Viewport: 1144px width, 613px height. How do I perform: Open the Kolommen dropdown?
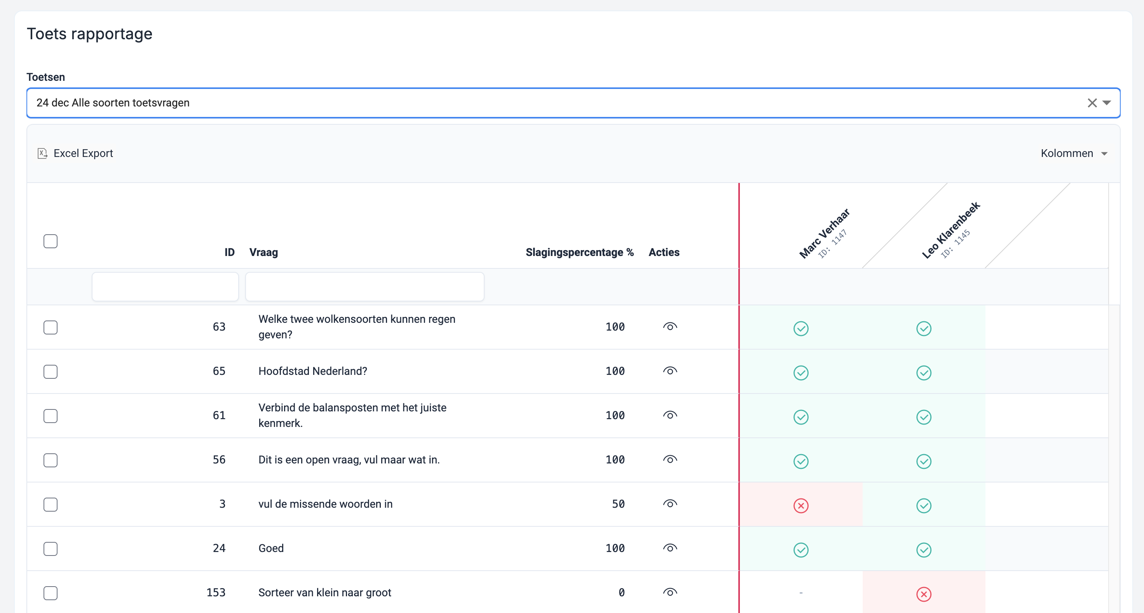pos(1073,153)
